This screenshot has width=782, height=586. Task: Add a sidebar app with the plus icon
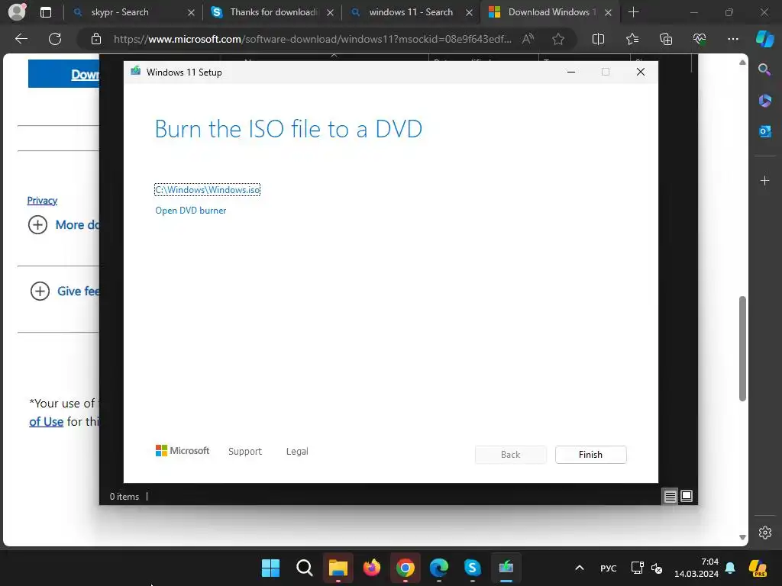tap(764, 180)
